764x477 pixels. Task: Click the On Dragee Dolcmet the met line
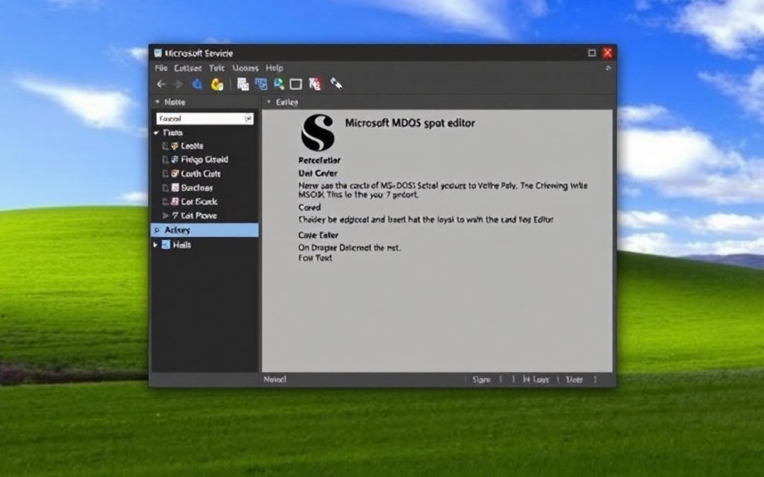[x=349, y=247]
